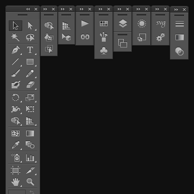Choose the Hand tool
Image resolution: width=194 pixels, height=194 pixels.
[16, 181]
